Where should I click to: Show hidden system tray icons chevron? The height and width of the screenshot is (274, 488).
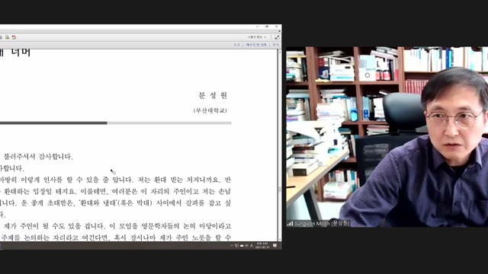pyautogui.click(x=232, y=246)
